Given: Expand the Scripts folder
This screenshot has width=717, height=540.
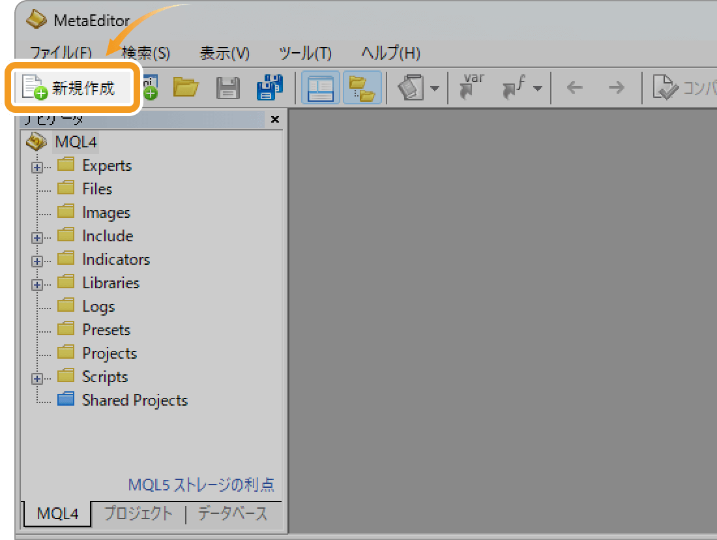Looking at the screenshot, I should (37, 378).
